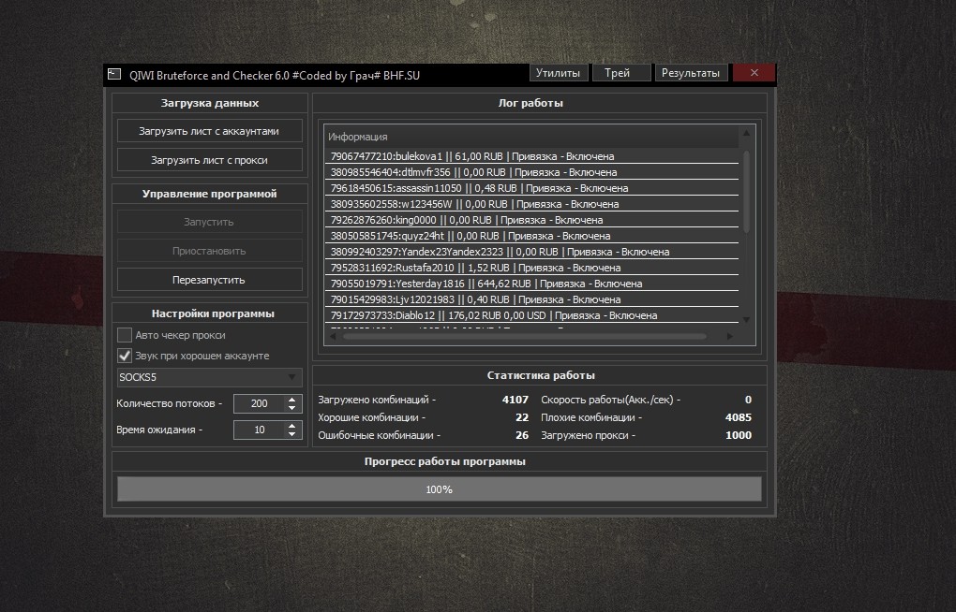Open the SOCKS5 proxy type dropdown
Screen dimensions: 956x612
[209, 377]
